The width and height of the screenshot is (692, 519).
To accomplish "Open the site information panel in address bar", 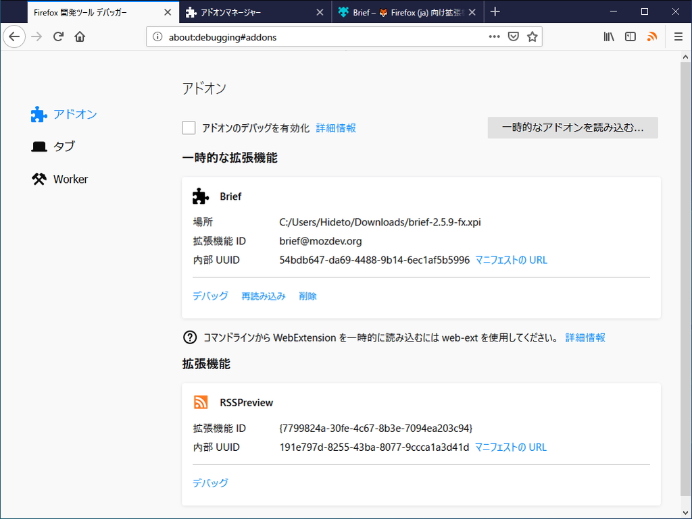I will 158,37.
